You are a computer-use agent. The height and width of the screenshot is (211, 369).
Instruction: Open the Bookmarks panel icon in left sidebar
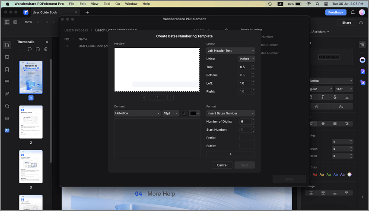7,69
